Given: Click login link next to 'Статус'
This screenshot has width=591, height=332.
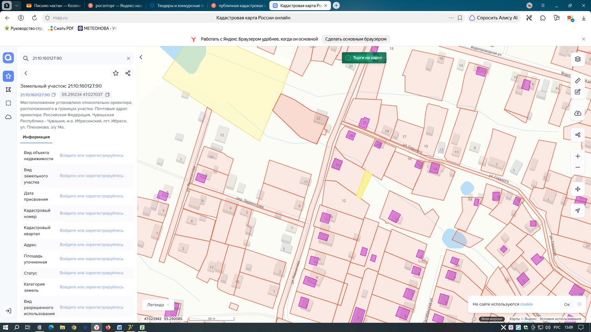Looking at the screenshot, I should coord(91,273).
